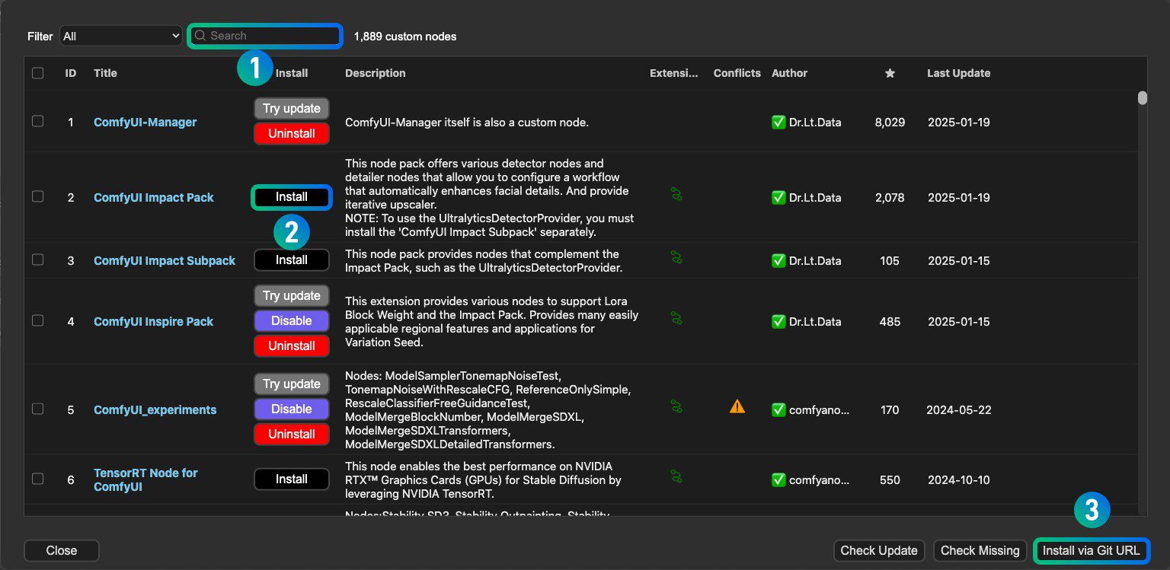Viewport: 1170px width, 570px height.
Task: Click the conflict warning icon for ComfyUI_experiments
Action: click(737, 406)
